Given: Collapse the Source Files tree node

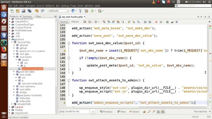Looking at the screenshot, I should tap(12, 42).
